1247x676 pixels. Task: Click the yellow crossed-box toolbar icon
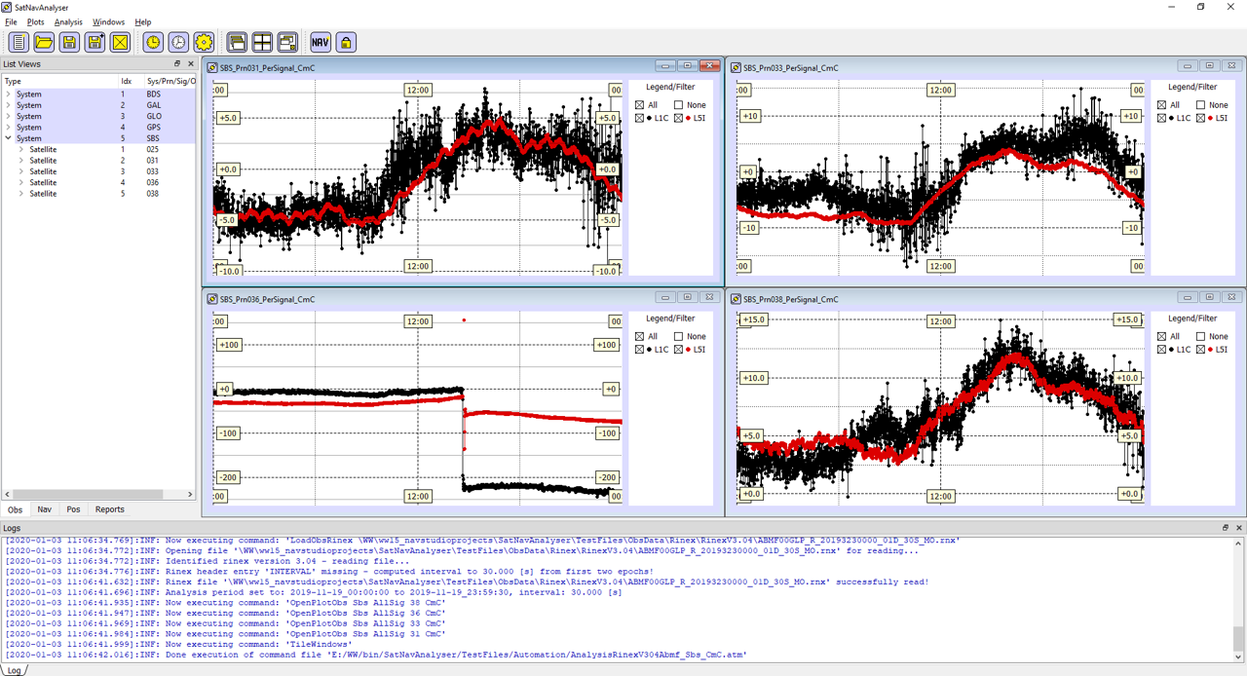[120, 42]
